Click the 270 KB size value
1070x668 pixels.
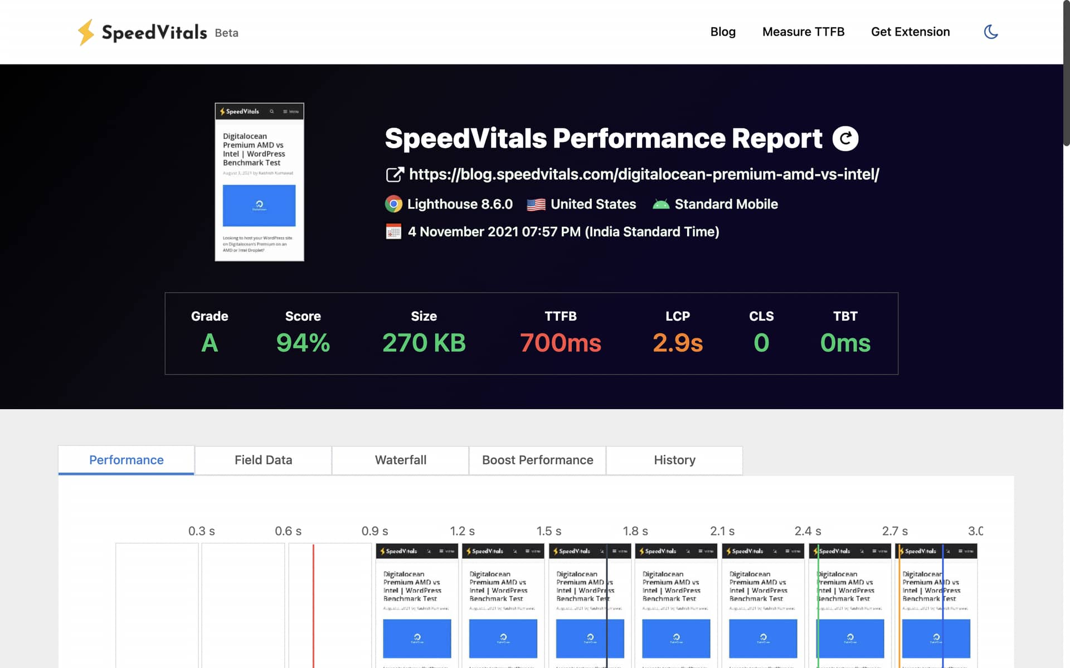[424, 343]
